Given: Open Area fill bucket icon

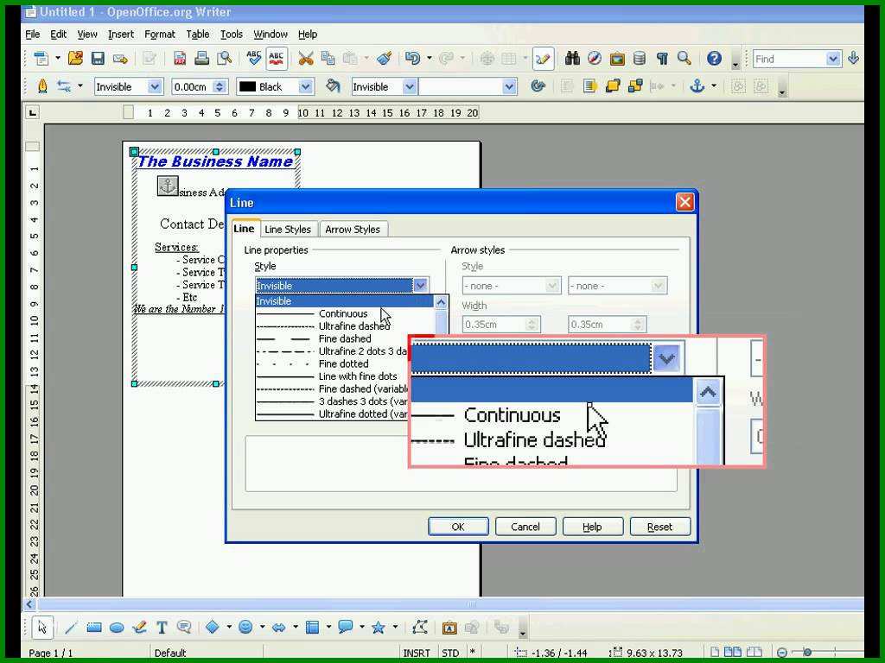Looking at the screenshot, I should (x=333, y=86).
